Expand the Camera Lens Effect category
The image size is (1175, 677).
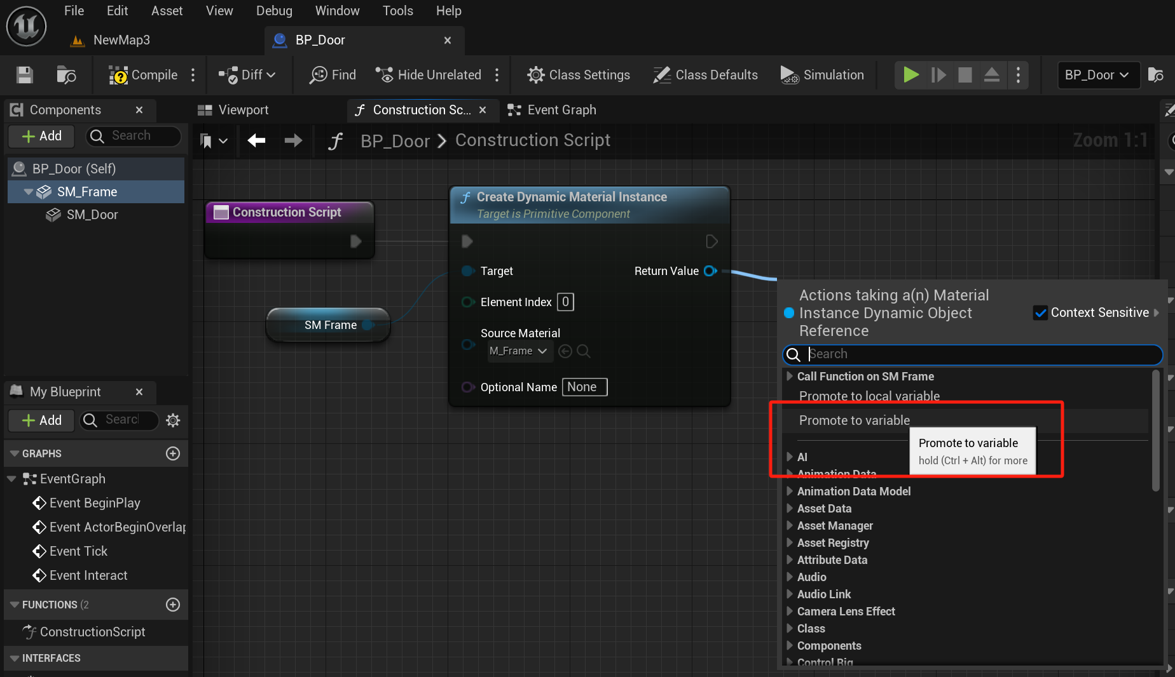pos(790,611)
